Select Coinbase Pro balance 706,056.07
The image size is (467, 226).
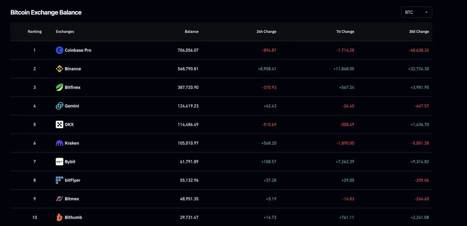(188, 50)
